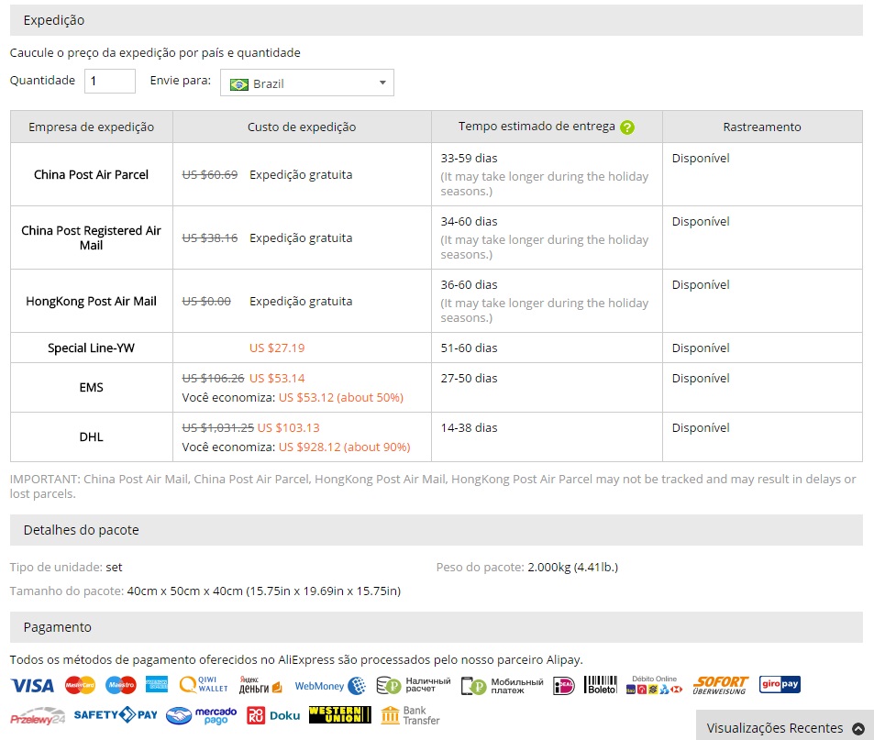The image size is (874, 740).
Task: Click the Special Line-YW shipping option
Action: (92, 348)
